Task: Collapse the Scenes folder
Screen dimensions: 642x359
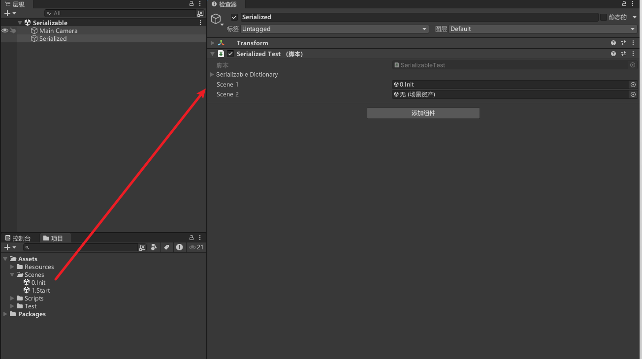Action: pos(12,274)
